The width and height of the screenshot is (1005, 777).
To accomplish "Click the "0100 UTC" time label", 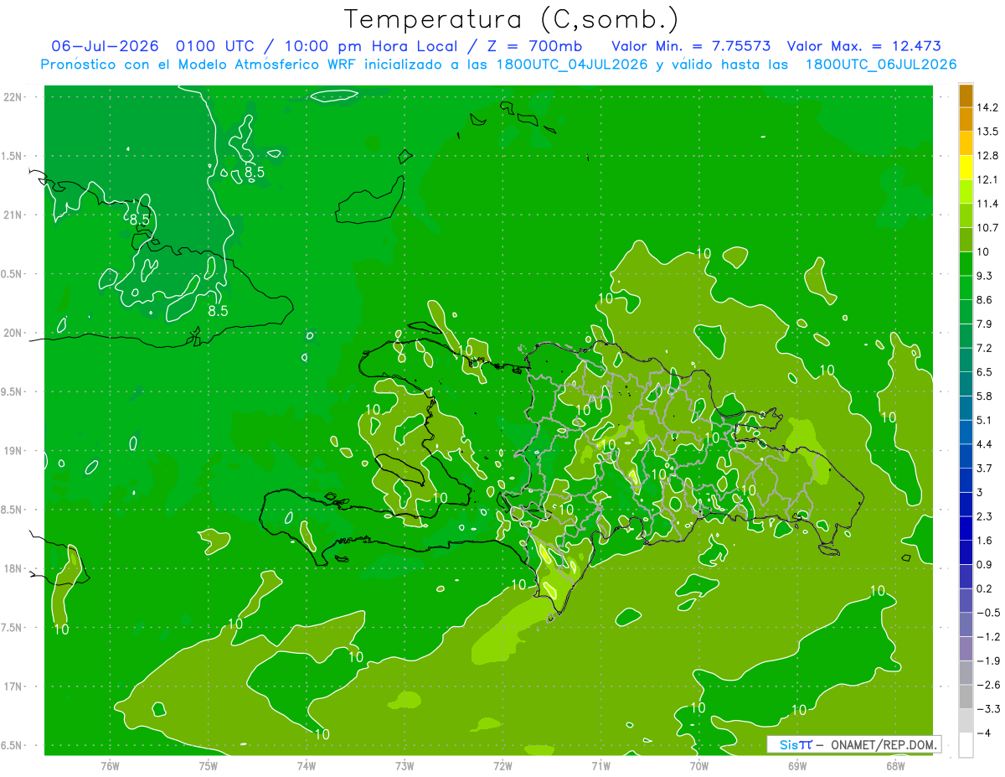I will pyautogui.click(x=215, y=46).
